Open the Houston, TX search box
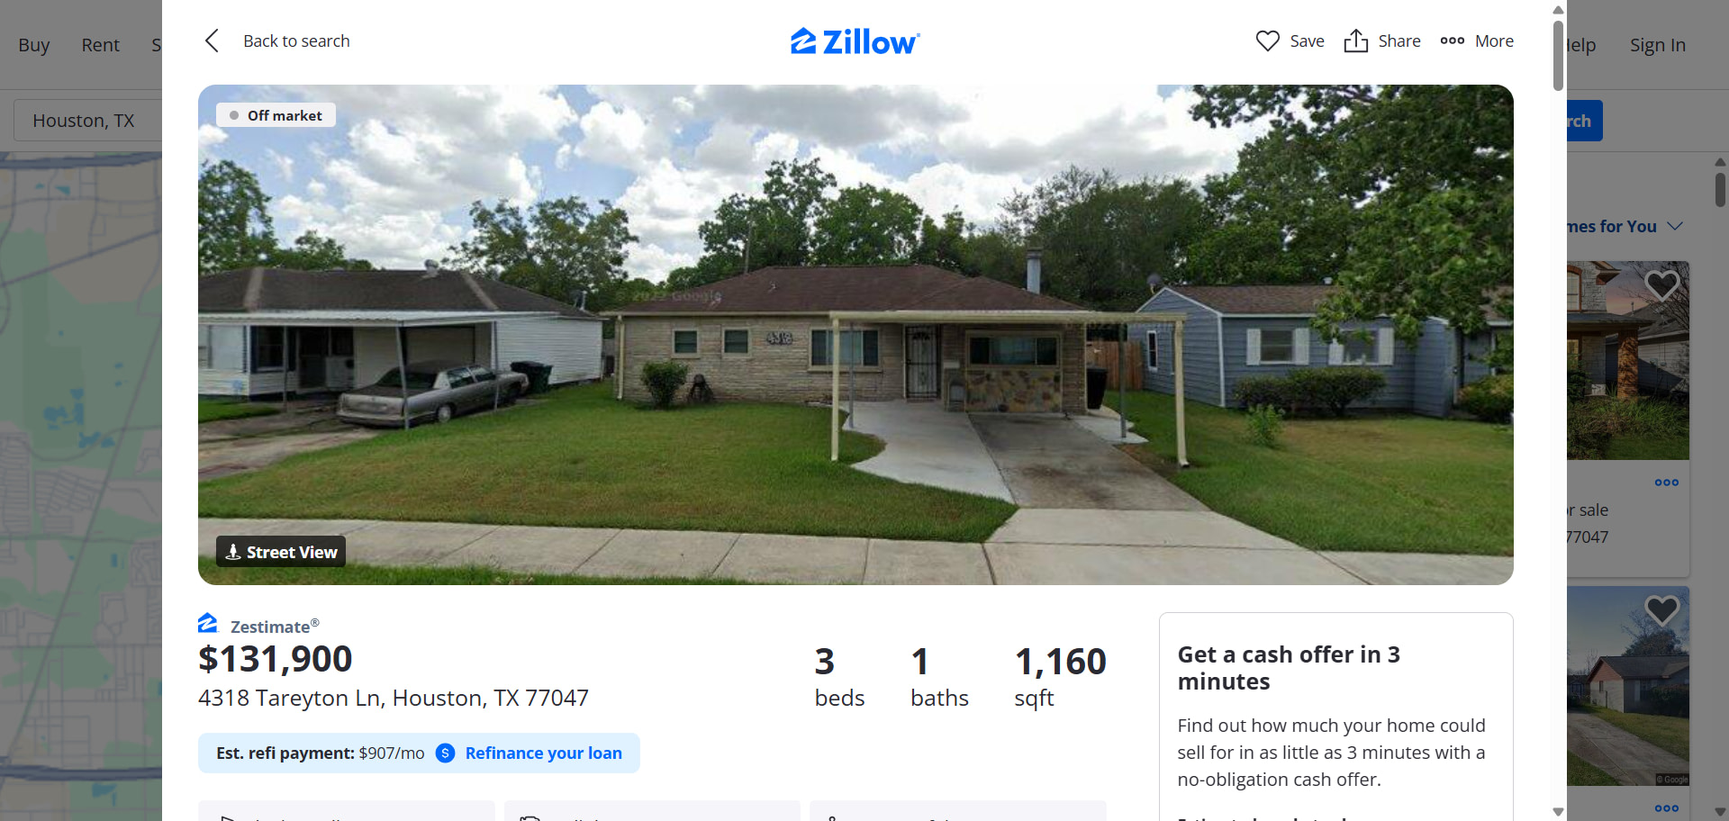1729x821 pixels. pos(88,121)
